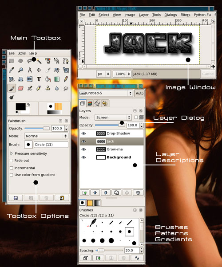The image size is (222, 267).
Task: Enable the Fade out checkbox
Action: (12, 161)
